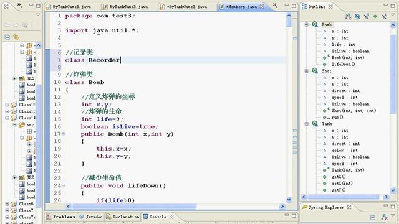Close the Console view tab
Screen dimensions: 399x224
[171, 217]
